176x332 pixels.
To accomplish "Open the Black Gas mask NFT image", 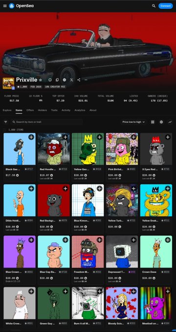I will (20, 149).
